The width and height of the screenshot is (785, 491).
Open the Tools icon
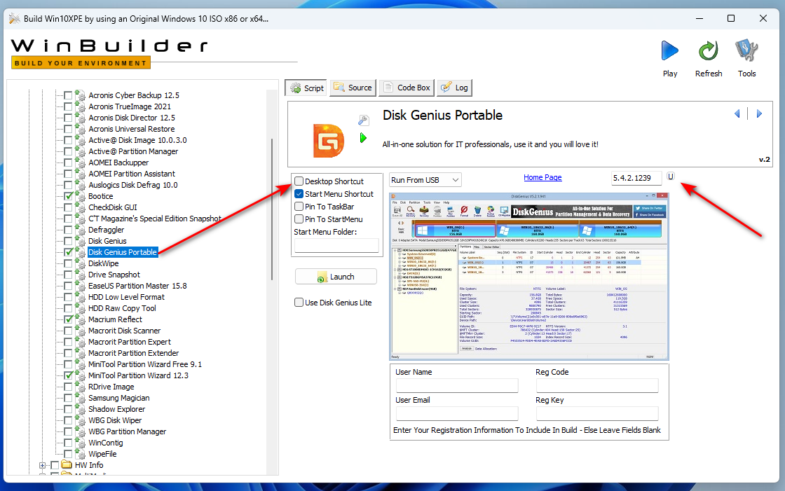click(746, 51)
